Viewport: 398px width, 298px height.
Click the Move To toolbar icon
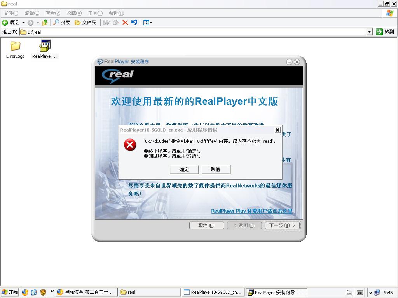tap(106, 23)
